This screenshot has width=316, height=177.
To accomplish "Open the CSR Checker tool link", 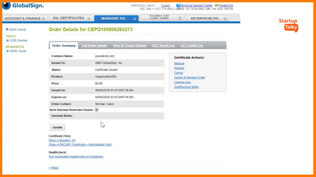I will (19, 41).
